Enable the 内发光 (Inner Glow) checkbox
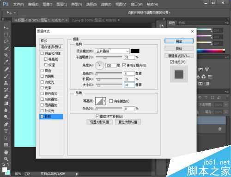Viewport: 231px width, 177px height. click(42, 82)
